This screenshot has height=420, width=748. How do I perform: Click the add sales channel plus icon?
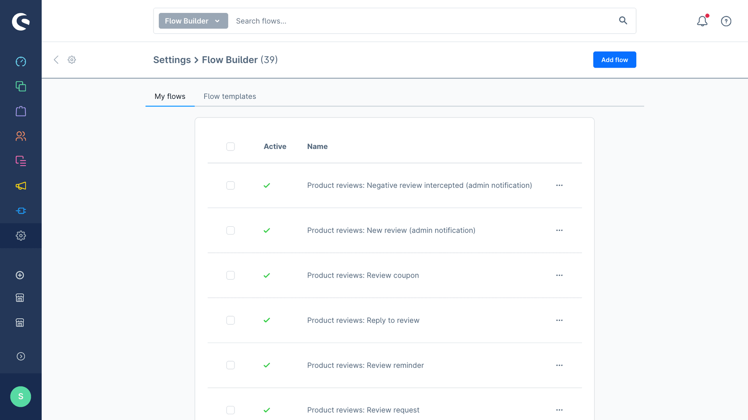point(20,275)
